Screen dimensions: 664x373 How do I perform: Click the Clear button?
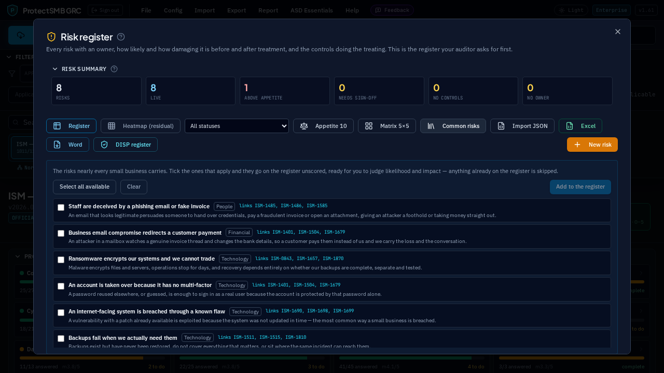134,187
